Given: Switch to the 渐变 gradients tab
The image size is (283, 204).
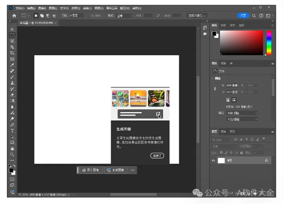Looking at the screenshot, I should pos(232,25).
